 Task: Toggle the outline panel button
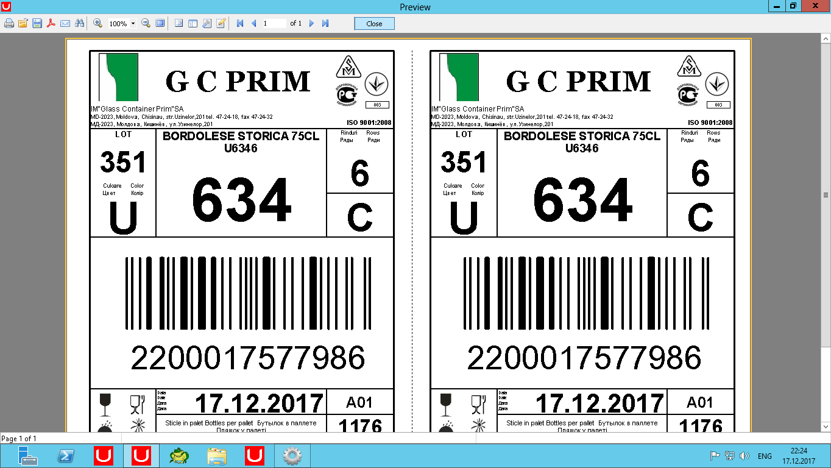click(x=179, y=23)
